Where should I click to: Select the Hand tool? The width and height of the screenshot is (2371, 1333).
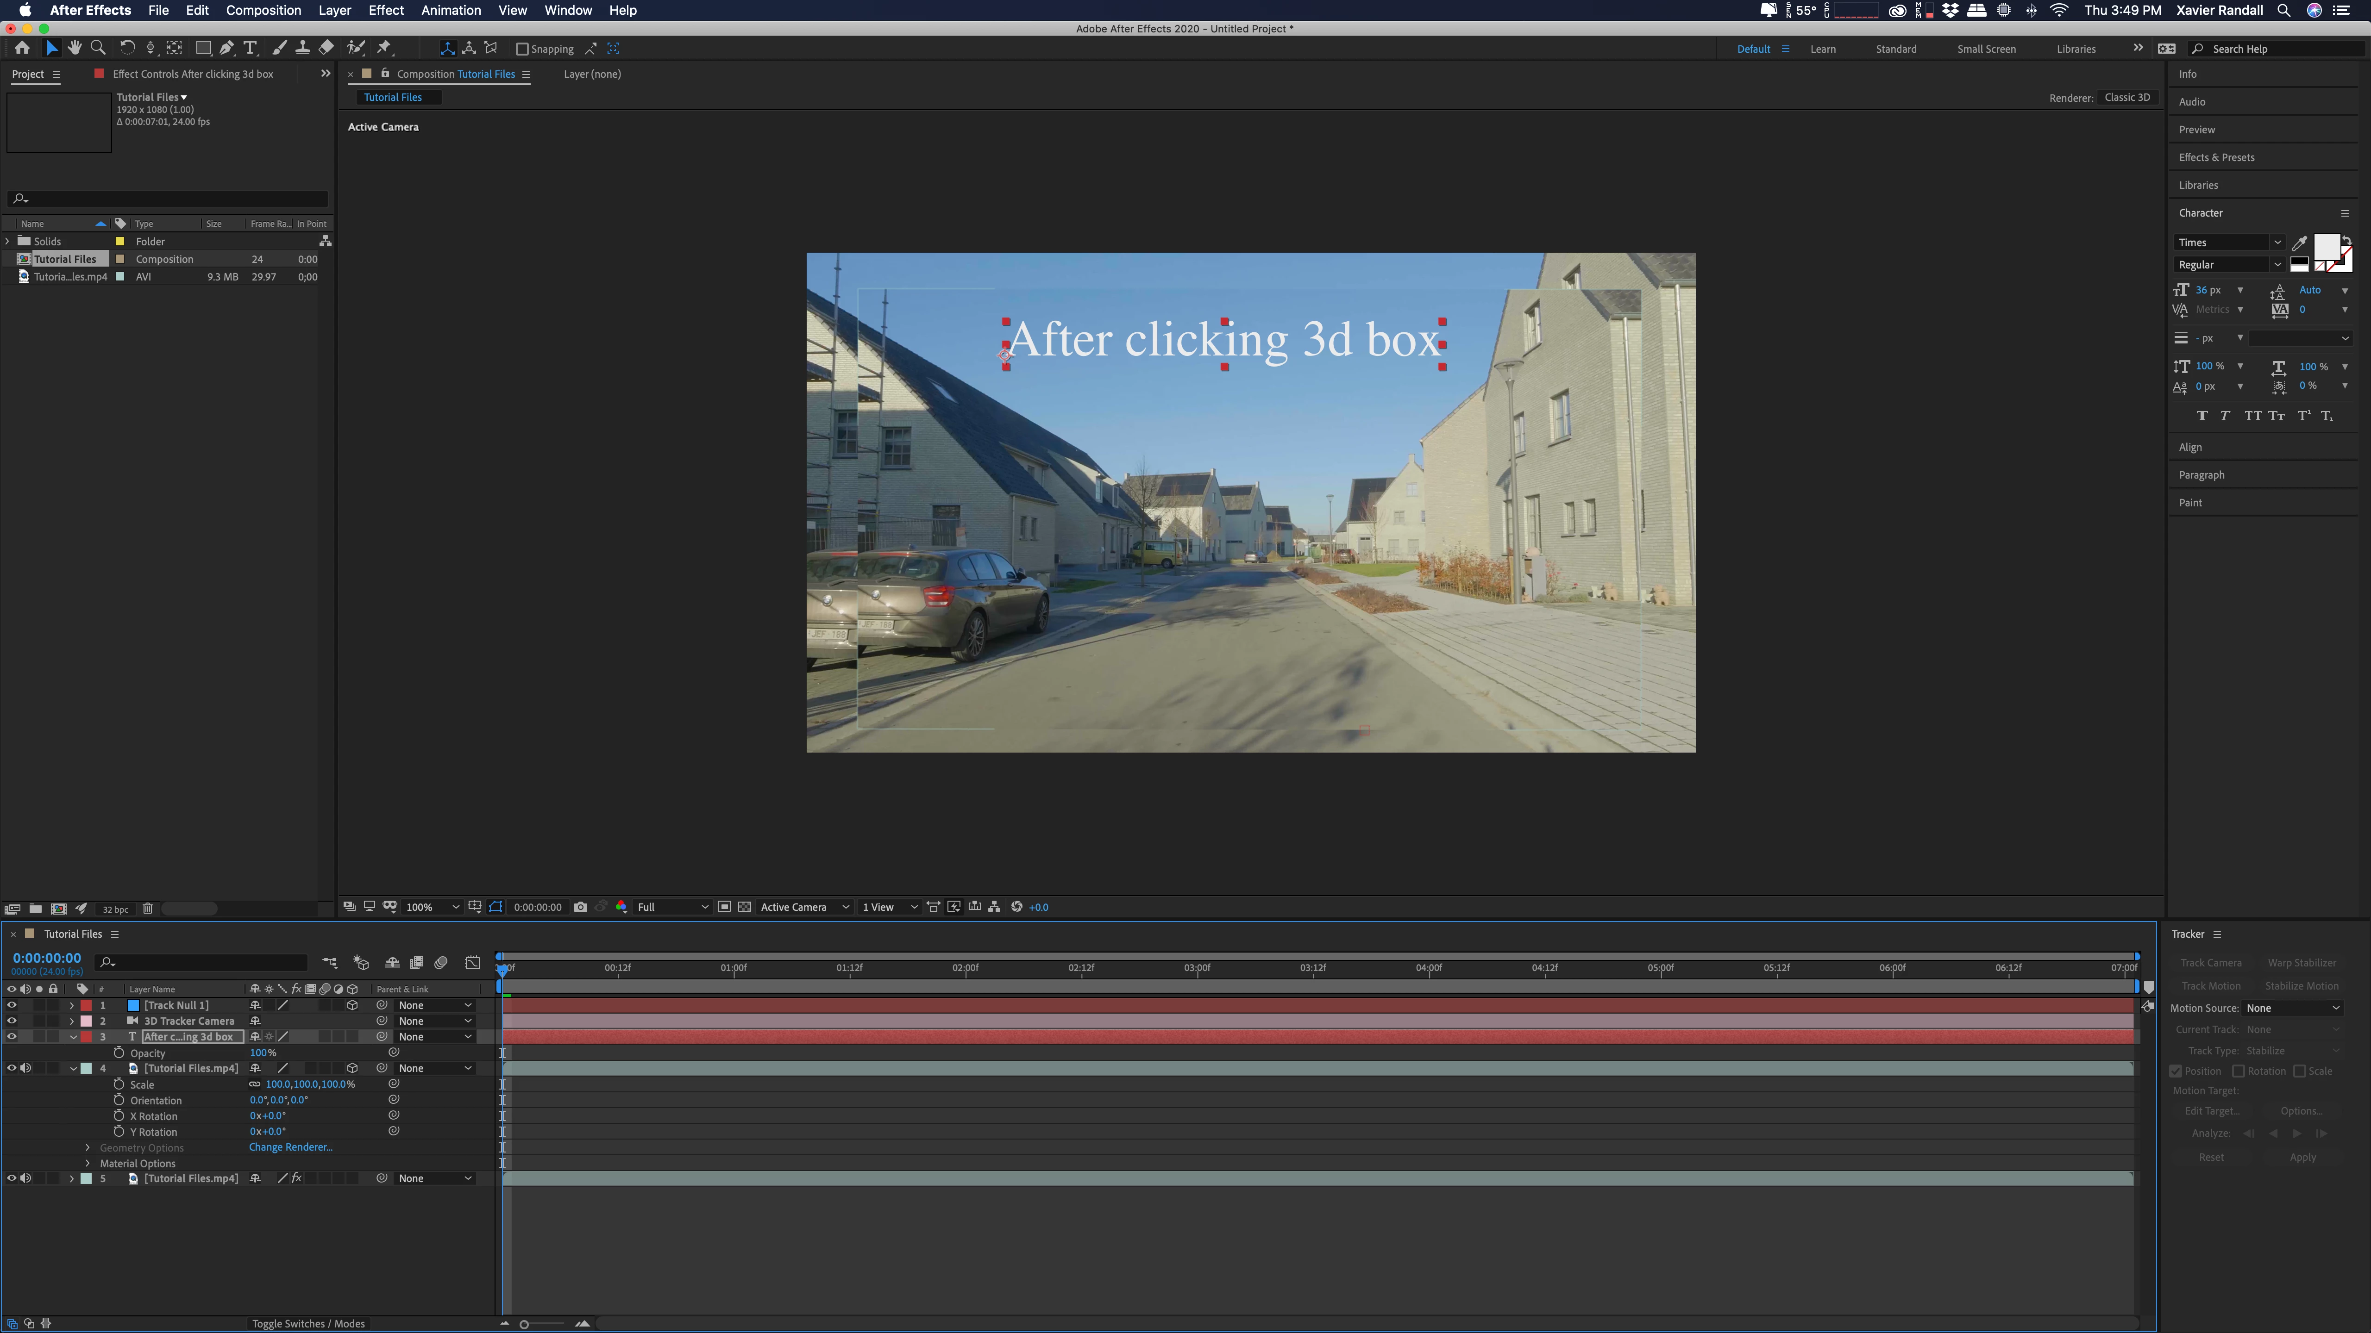tap(75, 48)
